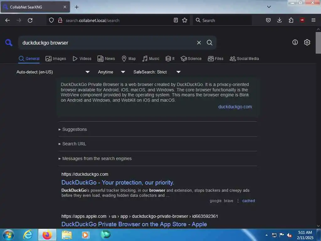The height and width of the screenshot is (241, 321).
Task: Click the Firefox address bar URL
Action: [x=92, y=20]
